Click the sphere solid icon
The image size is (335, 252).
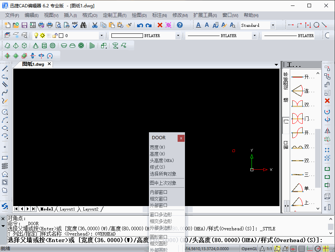[x=53, y=46]
